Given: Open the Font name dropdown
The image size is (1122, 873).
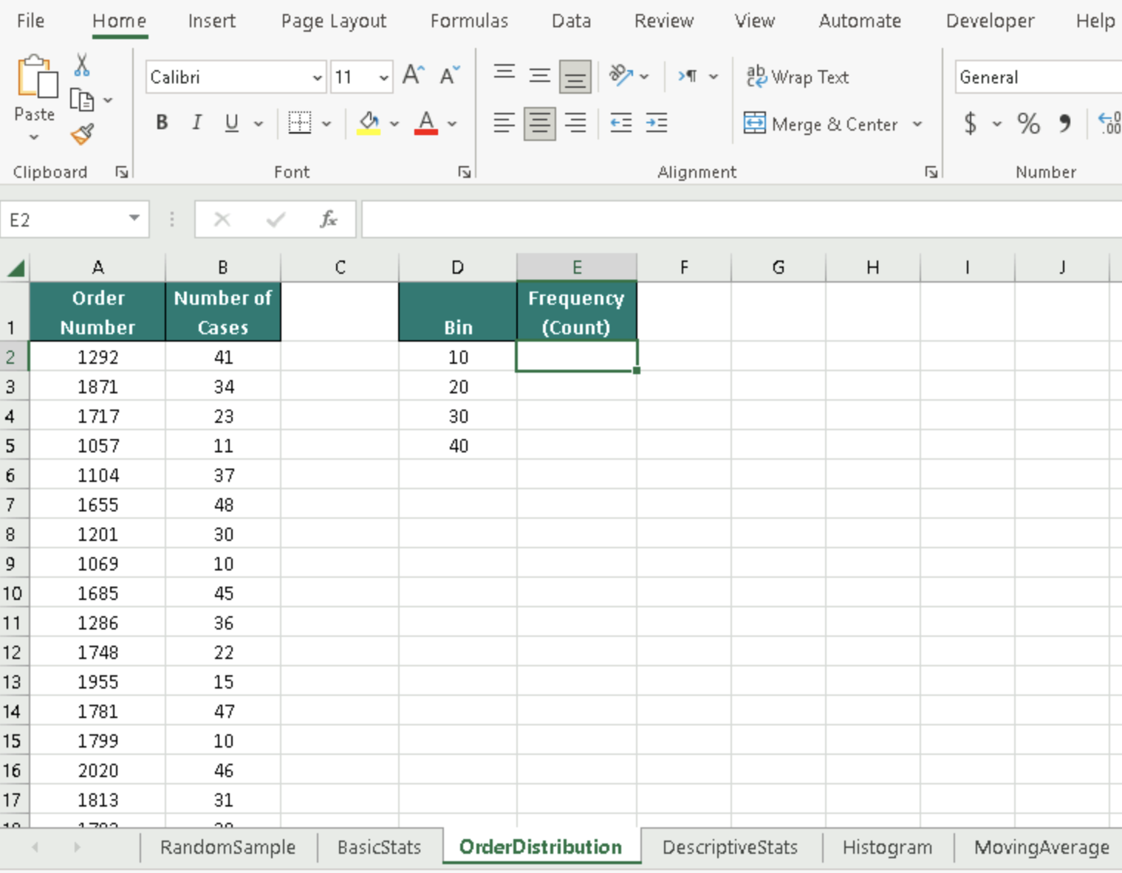Looking at the screenshot, I should (318, 77).
